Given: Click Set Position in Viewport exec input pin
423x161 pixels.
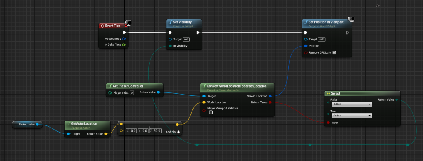Looking at the screenshot, I should (306, 33).
